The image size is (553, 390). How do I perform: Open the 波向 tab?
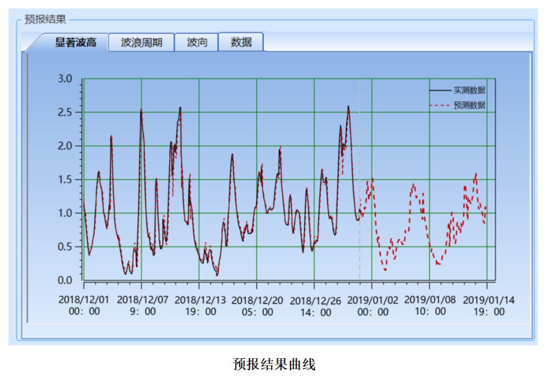(197, 43)
